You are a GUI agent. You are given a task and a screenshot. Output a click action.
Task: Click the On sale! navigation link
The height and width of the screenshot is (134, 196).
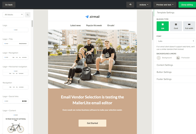[111, 26]
